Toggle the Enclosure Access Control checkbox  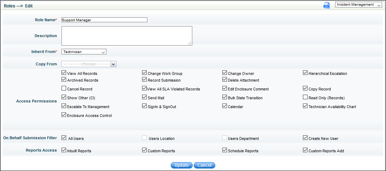tap(64, 115)
